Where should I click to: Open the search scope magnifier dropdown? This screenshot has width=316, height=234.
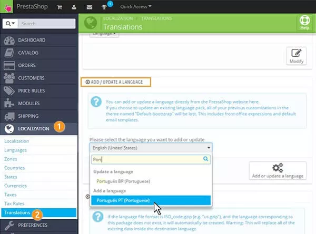pyautogui.click(x=10, y=24)
